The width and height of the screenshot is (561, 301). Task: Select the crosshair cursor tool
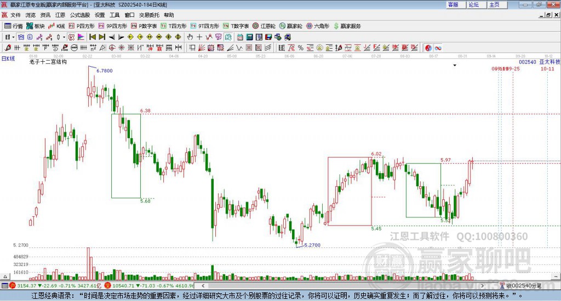(x=199, y=37)
